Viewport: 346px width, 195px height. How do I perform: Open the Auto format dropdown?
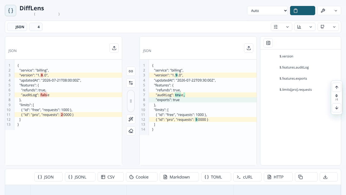tap(267, 11)
